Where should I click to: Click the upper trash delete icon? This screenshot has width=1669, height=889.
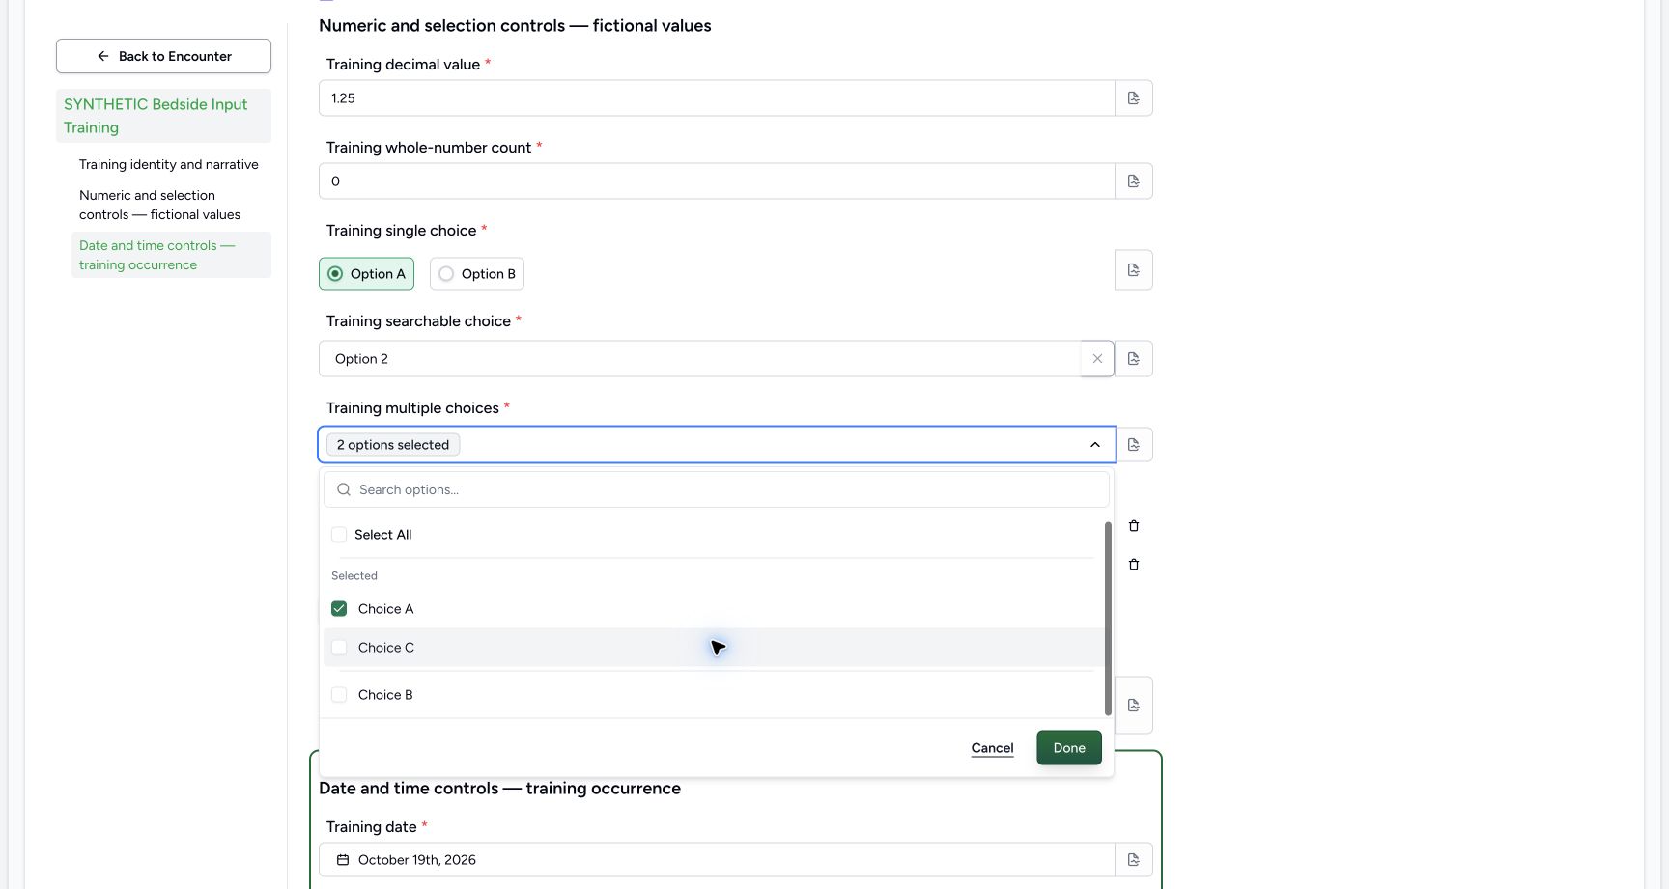coord(1134,526)
